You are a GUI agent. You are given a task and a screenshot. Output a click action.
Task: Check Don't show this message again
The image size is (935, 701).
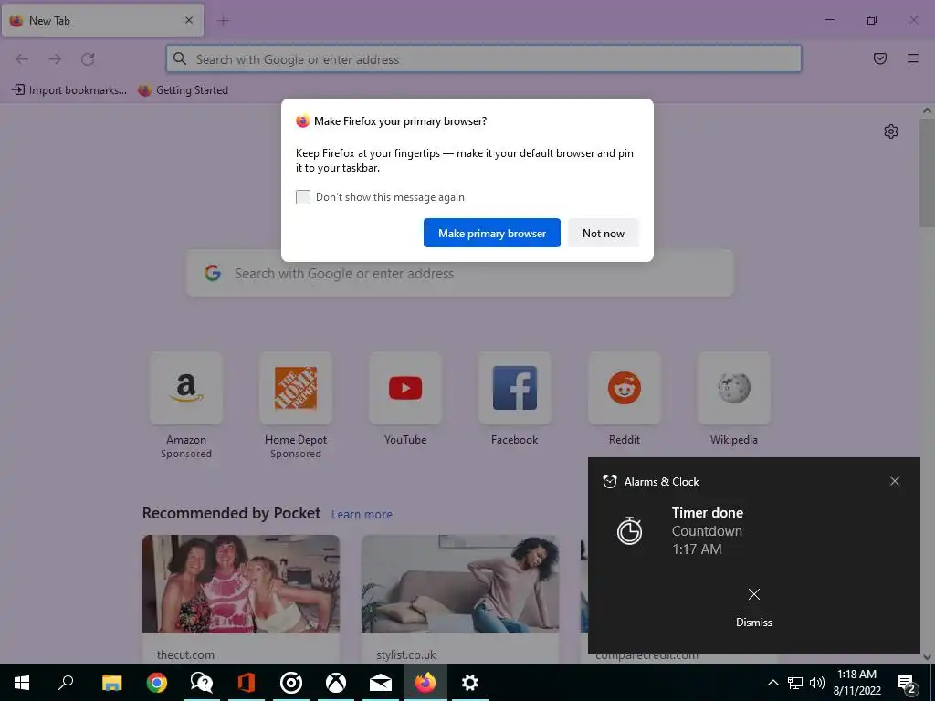[303, 197]
